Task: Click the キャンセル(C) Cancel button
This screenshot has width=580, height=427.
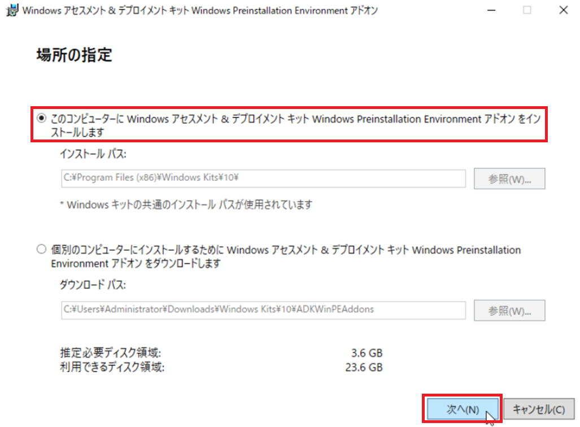Action: [539, 409]
